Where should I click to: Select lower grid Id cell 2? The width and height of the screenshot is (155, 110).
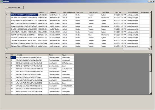pyautogui.click(x=13, y=60)
